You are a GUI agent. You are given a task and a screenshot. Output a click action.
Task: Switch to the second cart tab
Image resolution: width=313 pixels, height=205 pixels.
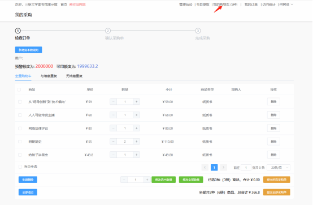49,76
